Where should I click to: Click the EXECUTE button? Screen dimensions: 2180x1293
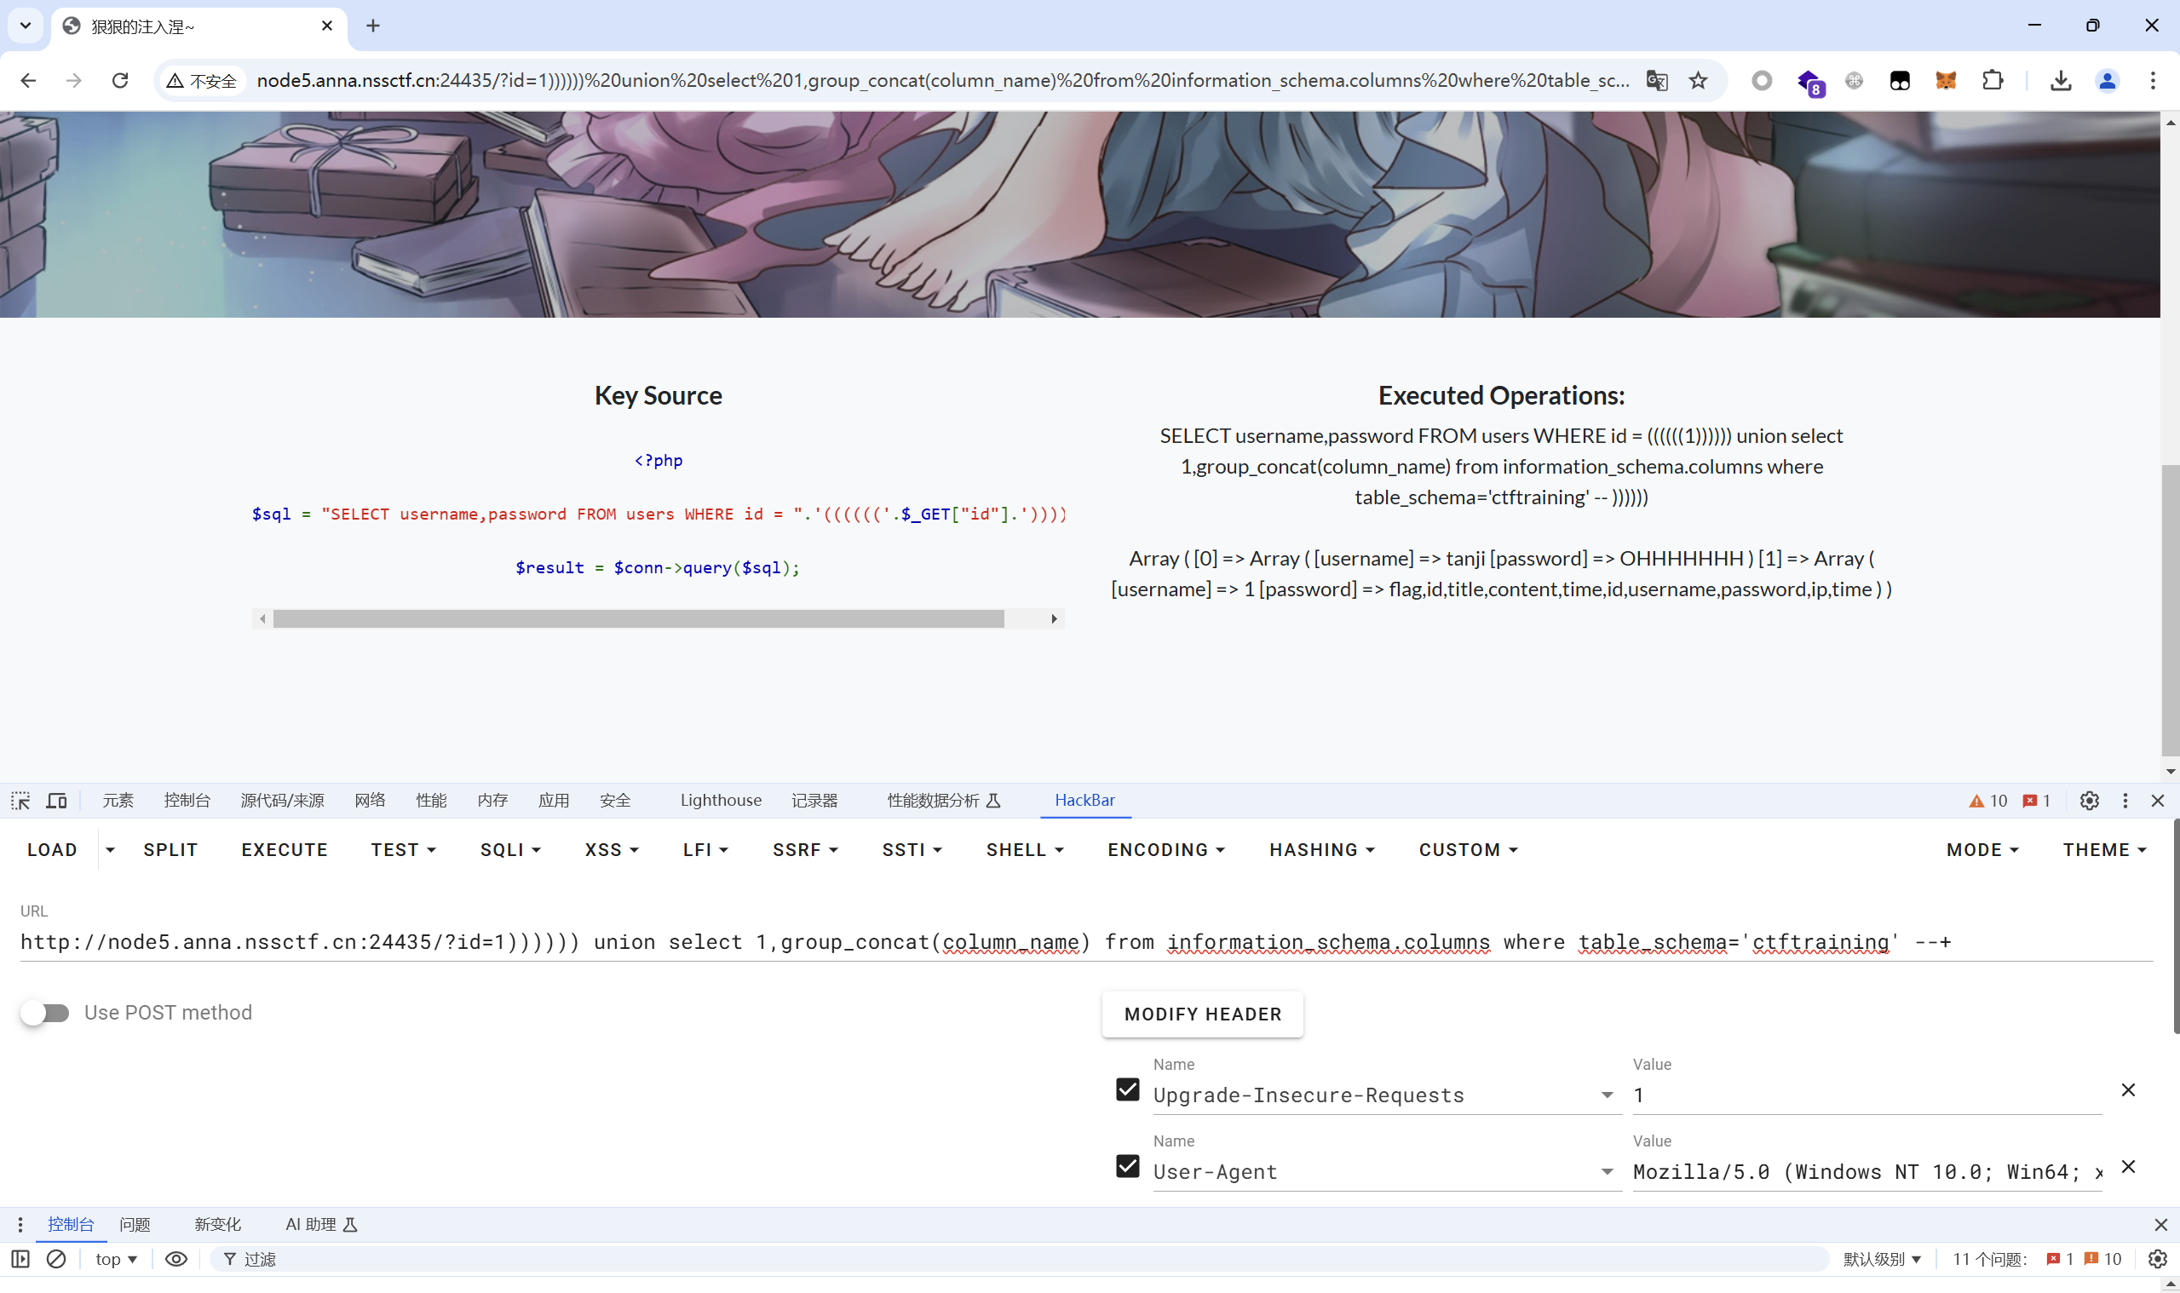(x=284, y=849)
